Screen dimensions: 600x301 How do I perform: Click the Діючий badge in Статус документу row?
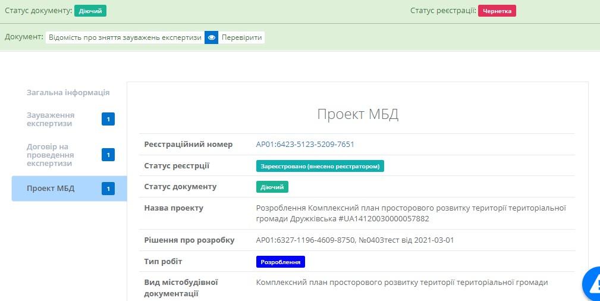coord(272,187)
